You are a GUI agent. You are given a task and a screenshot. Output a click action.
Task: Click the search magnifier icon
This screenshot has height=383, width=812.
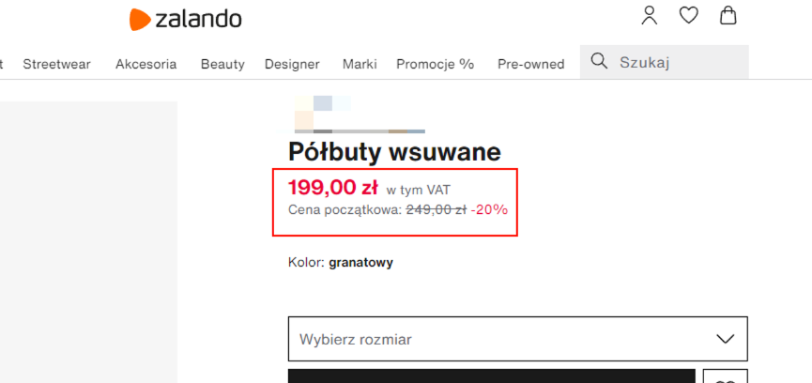click(x=599, y=63)
